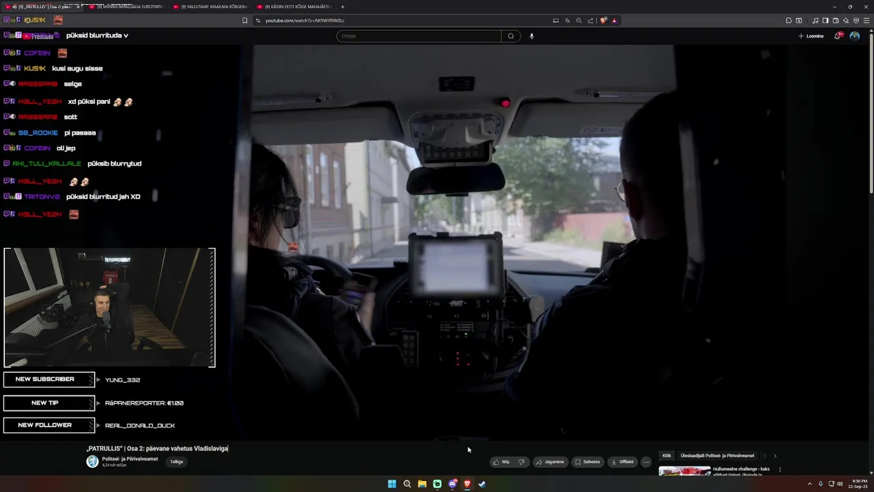The image size is (874, 492).
Task: Select the Kõik filter chip
Action: 666,456
